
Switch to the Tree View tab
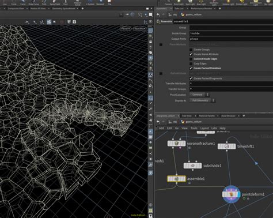pyautogui.click(x=187, y=116)
